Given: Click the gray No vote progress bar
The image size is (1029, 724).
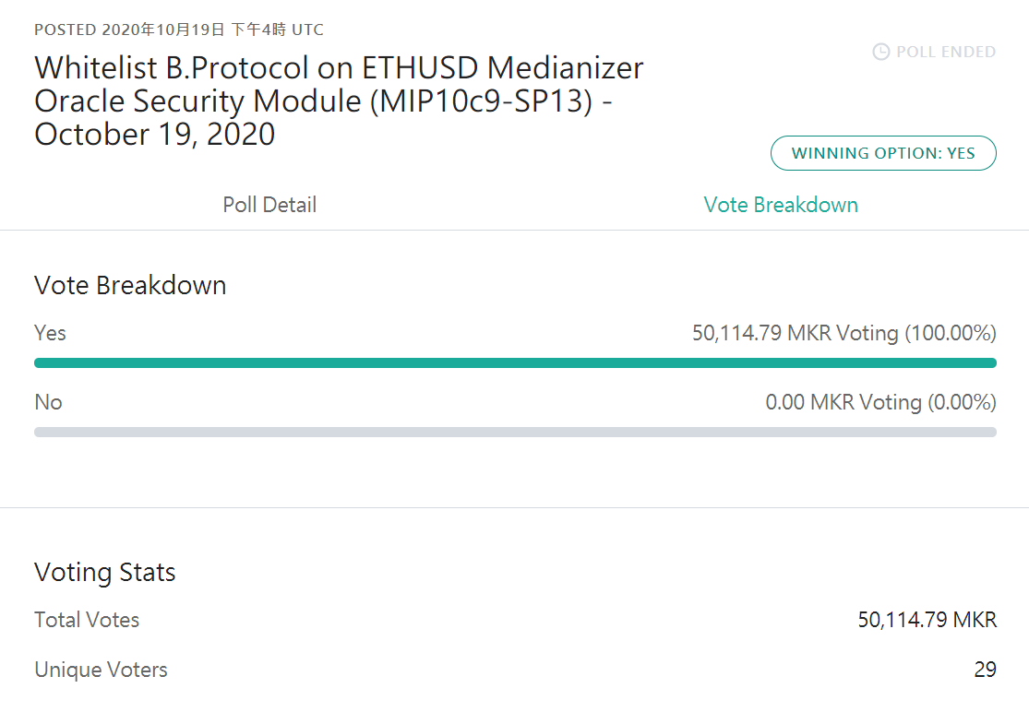Looking at the screenshot, I should click(515, 433).
